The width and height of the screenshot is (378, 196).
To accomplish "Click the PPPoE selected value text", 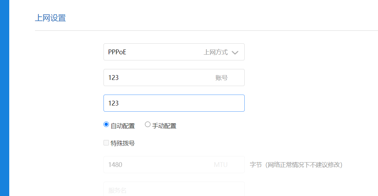I will 117,52.
